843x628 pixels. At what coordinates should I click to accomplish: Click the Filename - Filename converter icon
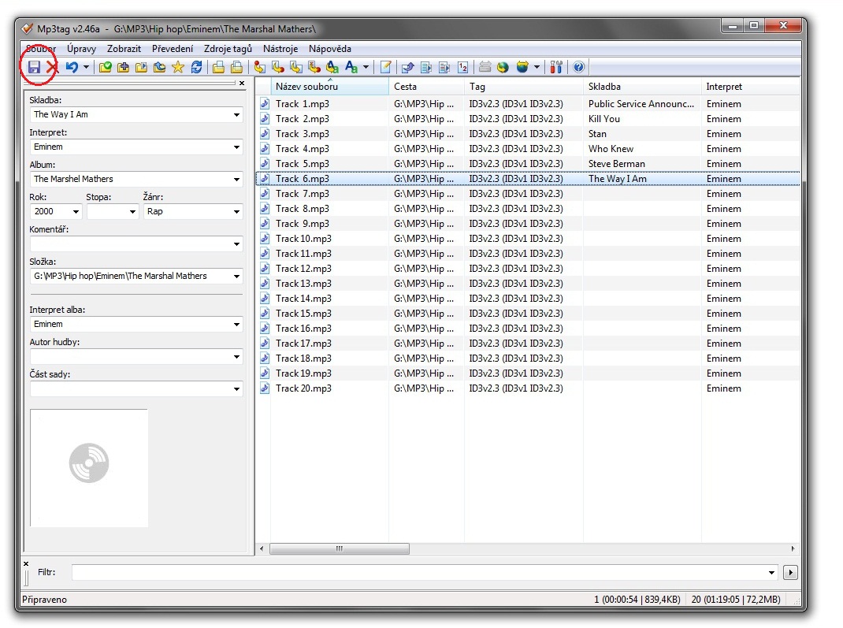pyautogui.click(x=296, y=67)
